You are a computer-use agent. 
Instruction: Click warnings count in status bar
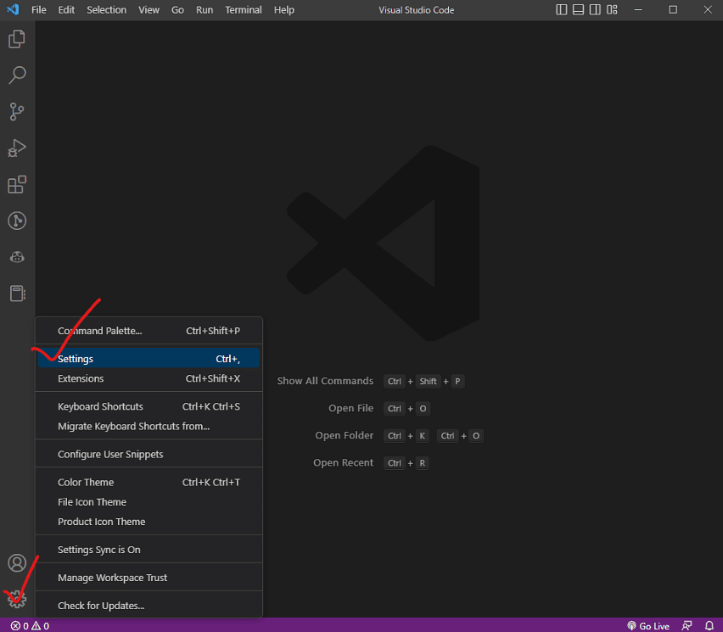pos(40,625)
